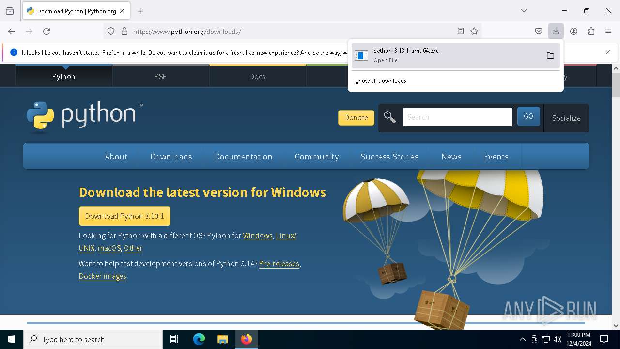Open the Downloads navigation menu

pyautogui.click(x=171, y=157)
